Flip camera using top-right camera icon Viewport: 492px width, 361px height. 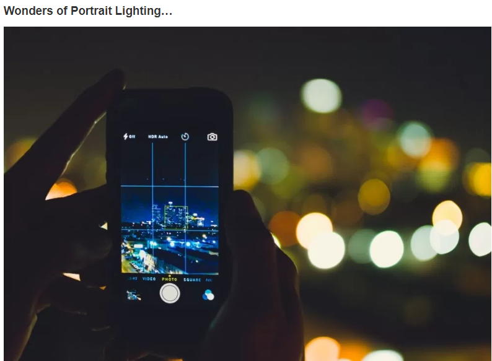pos(212,137)
